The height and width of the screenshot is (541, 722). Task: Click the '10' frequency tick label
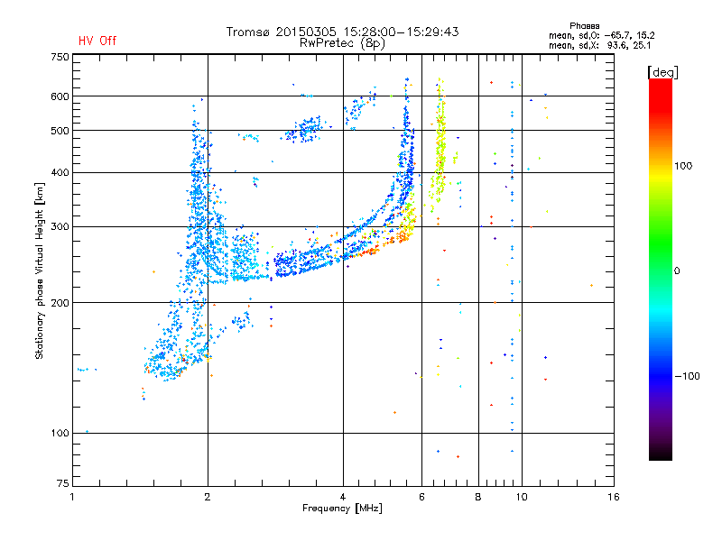coord(522,497)
